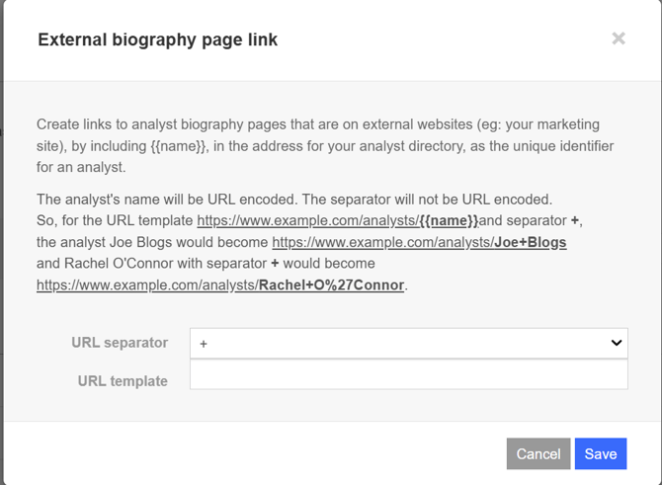Click the URL separator dropdown chevron arrow
Screen dimensions: 662x485
[617, 343]
